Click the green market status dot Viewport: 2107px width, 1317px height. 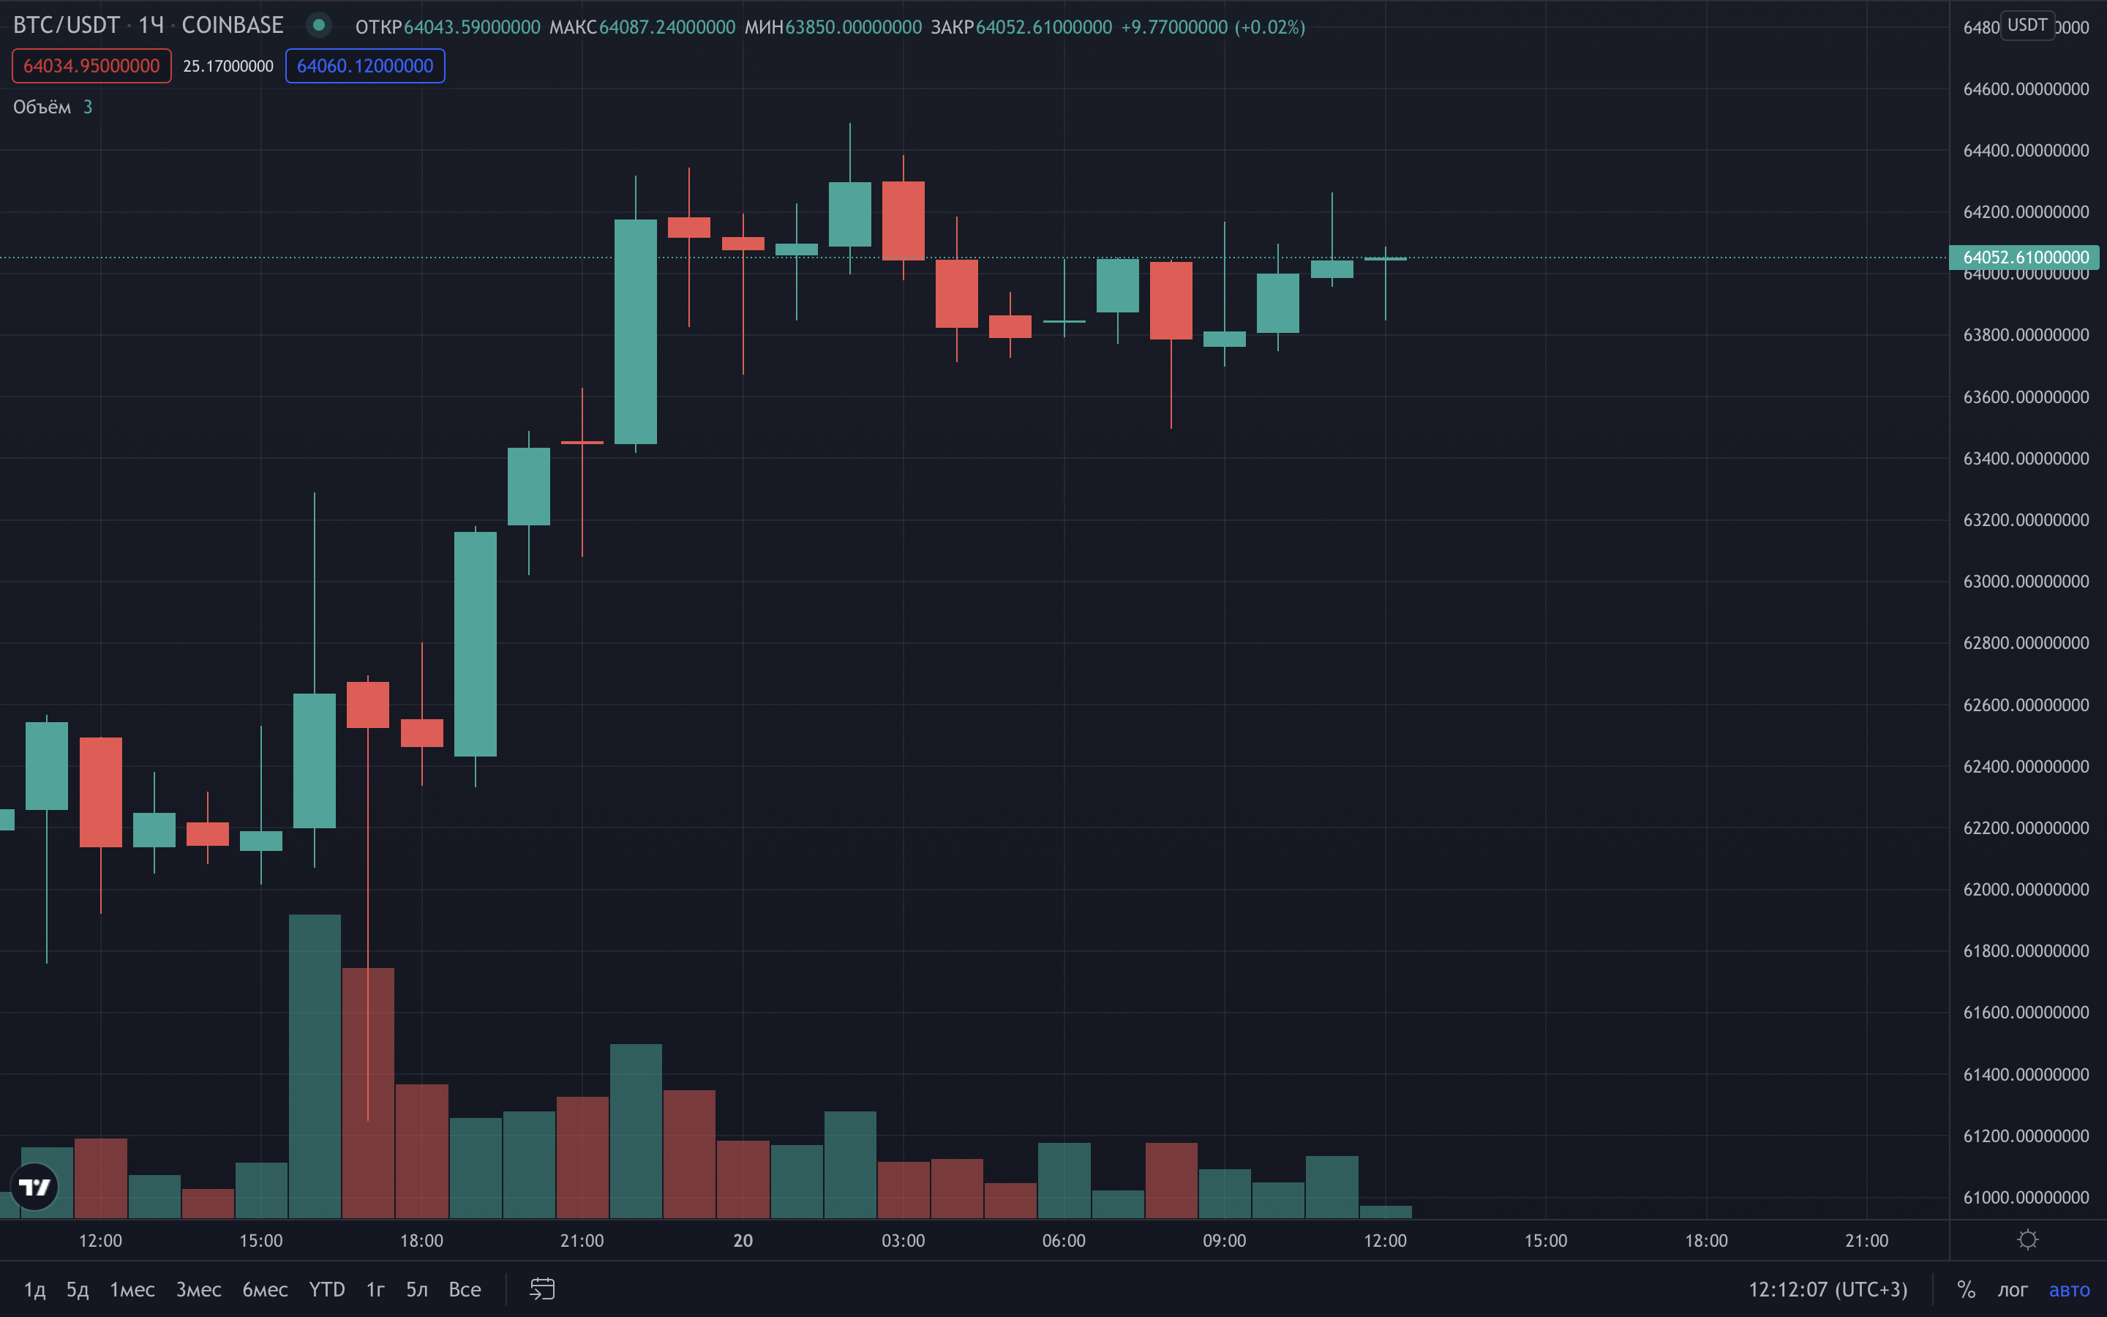[319, 26]
